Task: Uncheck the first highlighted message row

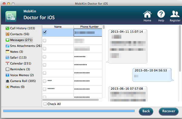Action: pos(45,32)
